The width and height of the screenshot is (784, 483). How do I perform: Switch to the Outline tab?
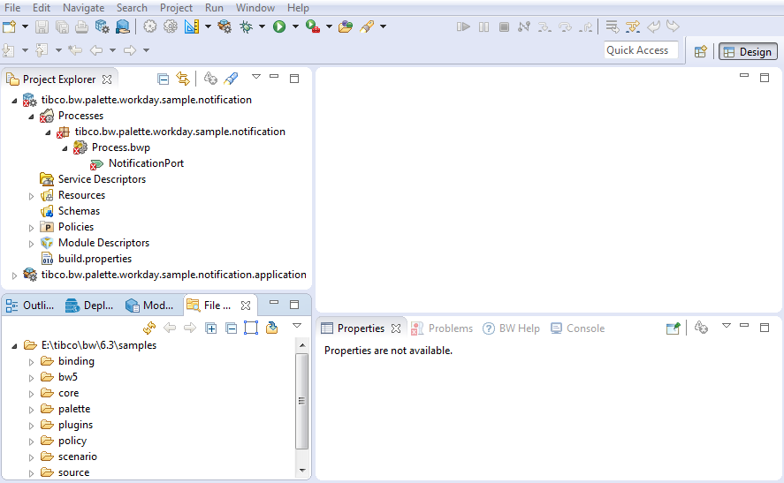(30, 306)
